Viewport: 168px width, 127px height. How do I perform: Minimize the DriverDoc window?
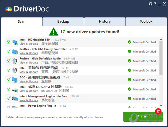pyautogui.click(x=160, y=5)
